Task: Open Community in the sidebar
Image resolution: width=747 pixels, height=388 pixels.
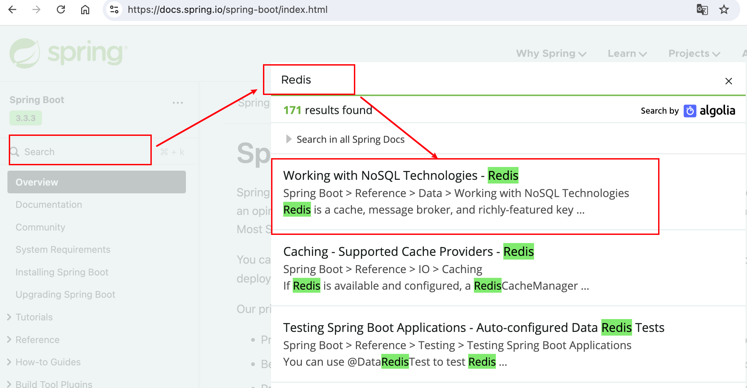Action: click(40, 227)
